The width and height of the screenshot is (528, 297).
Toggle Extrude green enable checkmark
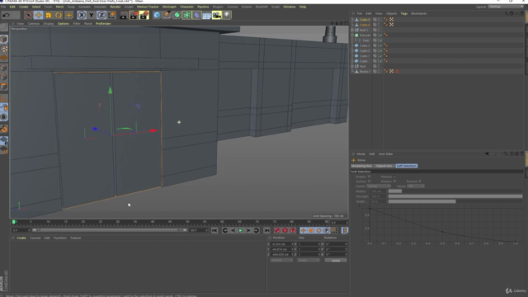pyautogui.click(x=381, y=35)
